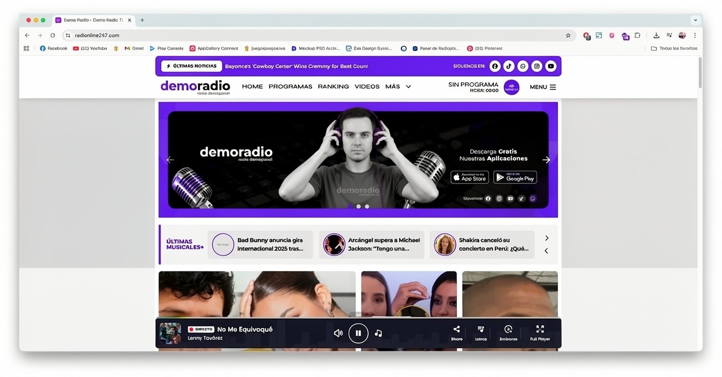Click the demoradio logo in the header

(x=195, y=87)
